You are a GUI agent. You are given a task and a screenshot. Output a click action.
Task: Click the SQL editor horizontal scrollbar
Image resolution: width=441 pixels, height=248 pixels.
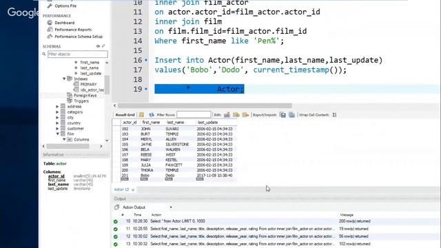click(x=205, y=105)
